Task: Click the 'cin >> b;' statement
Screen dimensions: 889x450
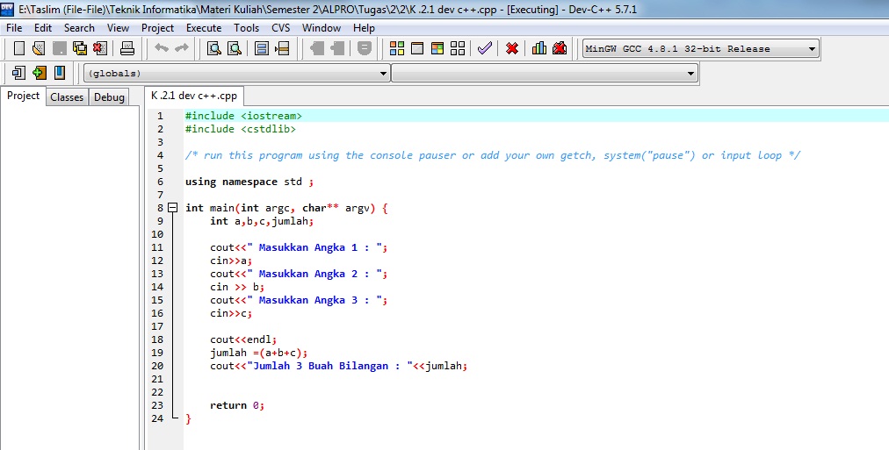Action: pyautogui.click(x=237, y=287)
